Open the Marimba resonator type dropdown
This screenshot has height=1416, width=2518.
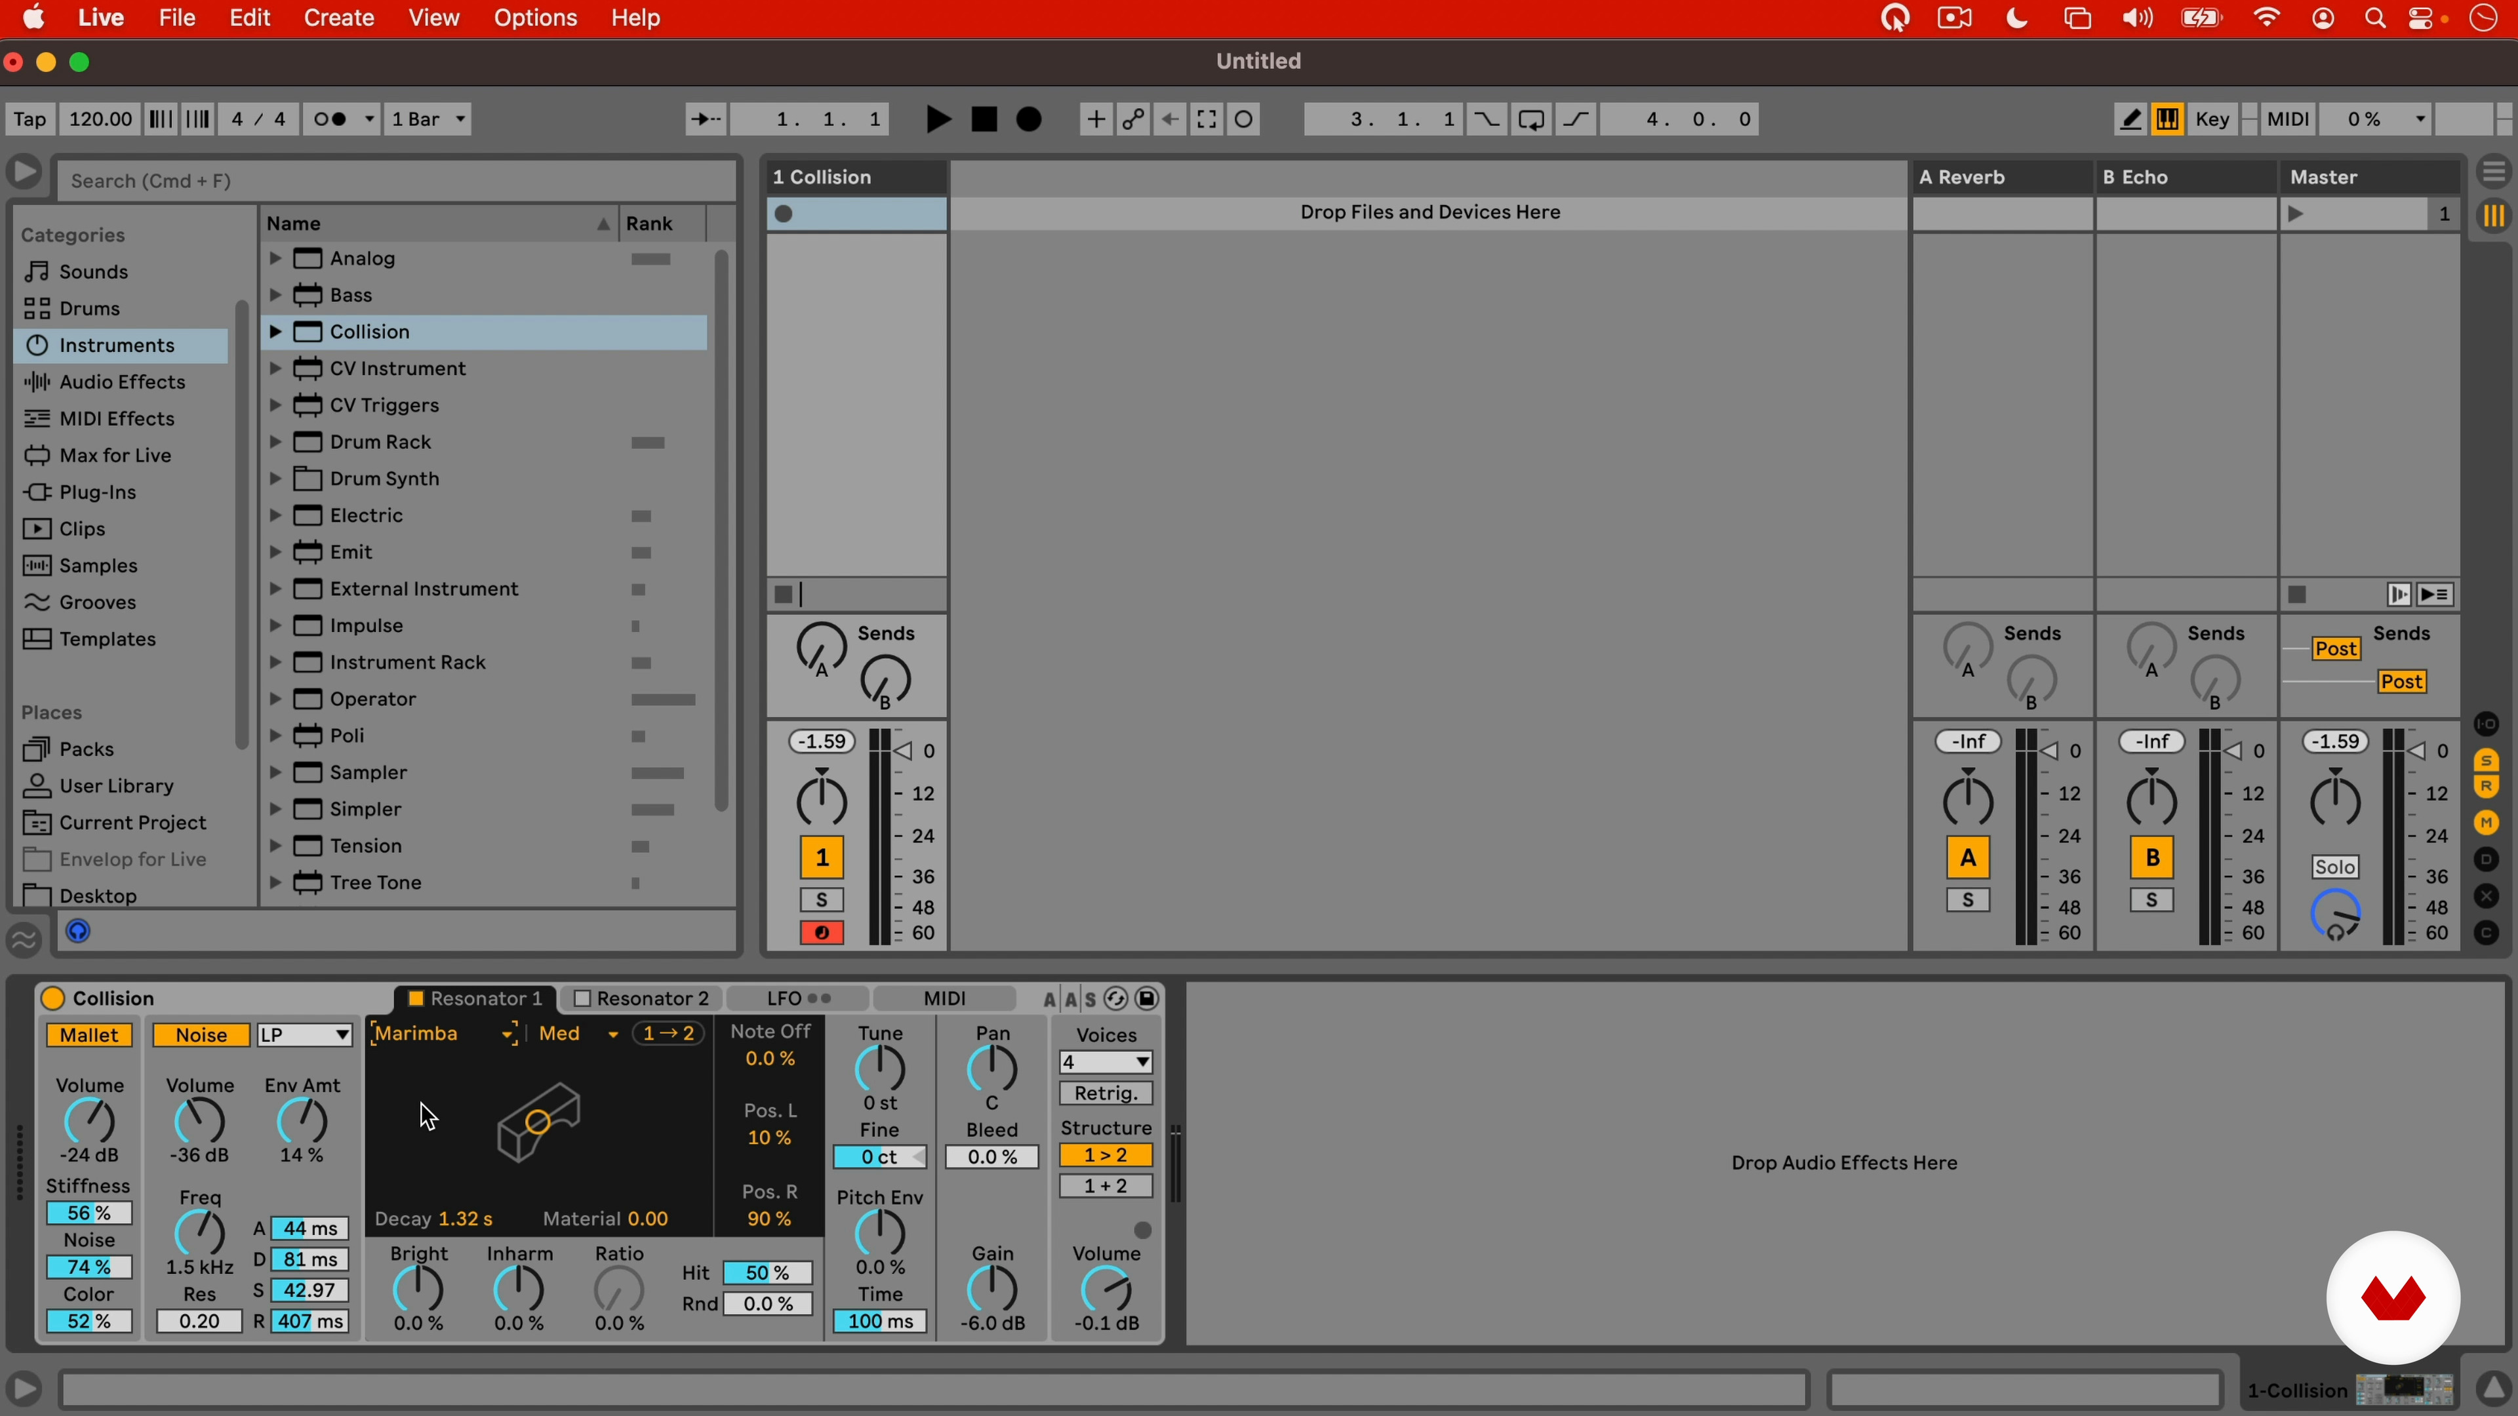tap(444, 1034)
